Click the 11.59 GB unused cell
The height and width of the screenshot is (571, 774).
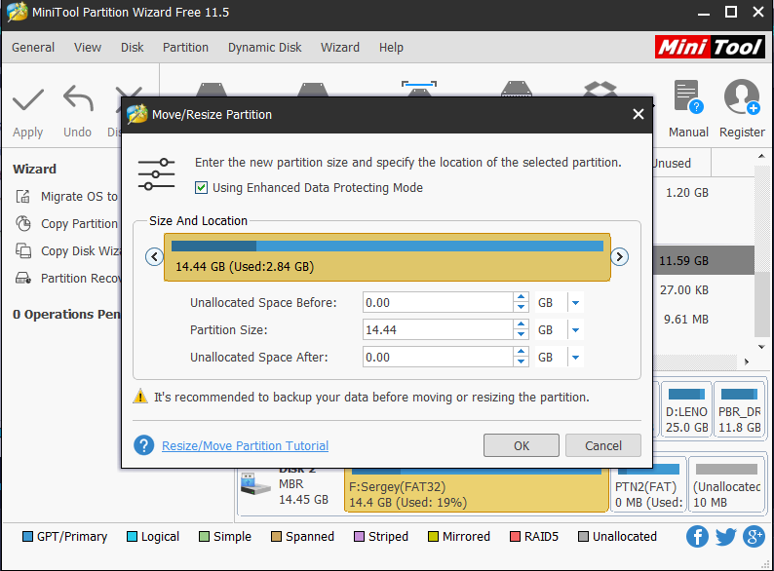pos(684,260)
